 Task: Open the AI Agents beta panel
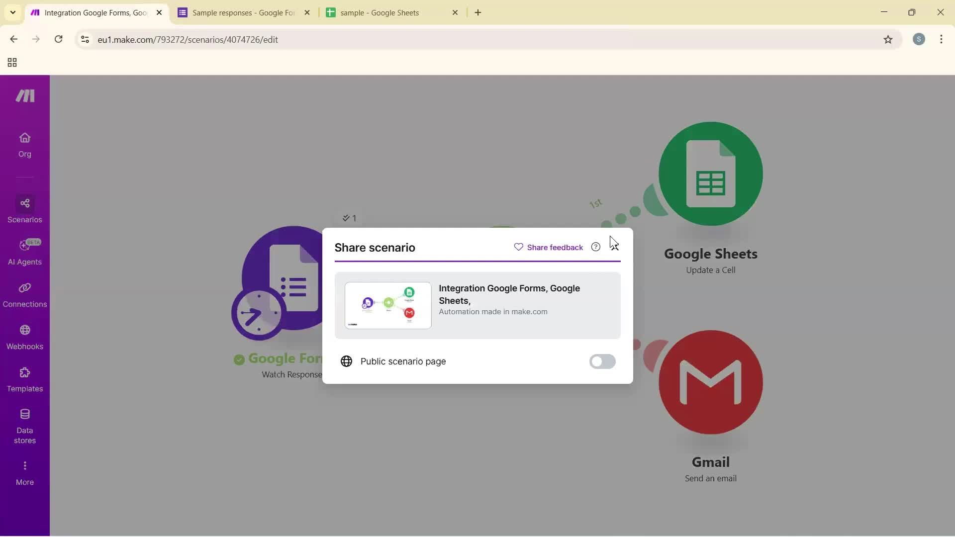[24, 253]
